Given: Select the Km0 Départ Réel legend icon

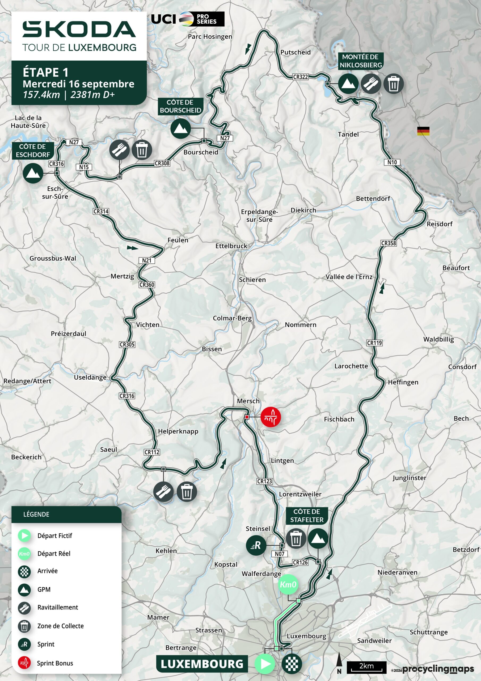Looking at the screenshot, I should [x=24, y=554].
